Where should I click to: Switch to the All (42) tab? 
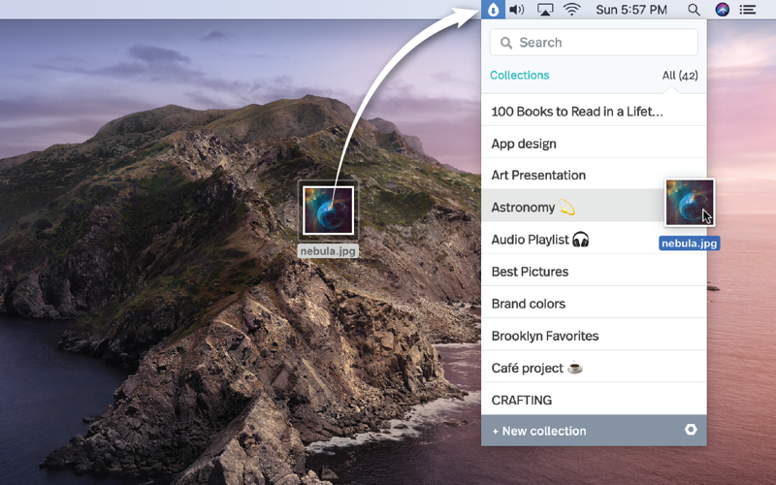click(x=679, y=75)
